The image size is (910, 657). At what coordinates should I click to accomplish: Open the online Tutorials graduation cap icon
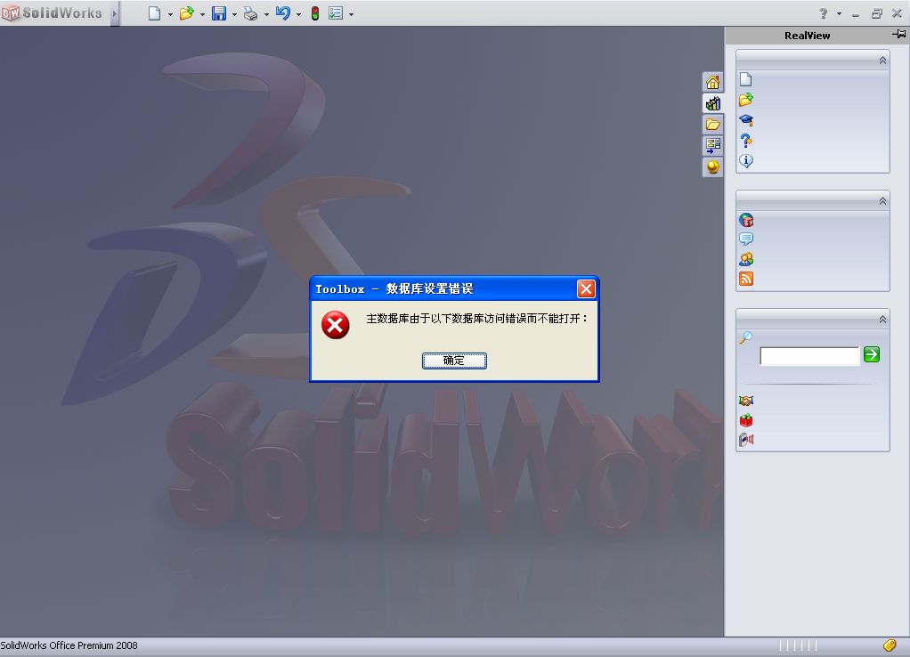click(746, 120)
